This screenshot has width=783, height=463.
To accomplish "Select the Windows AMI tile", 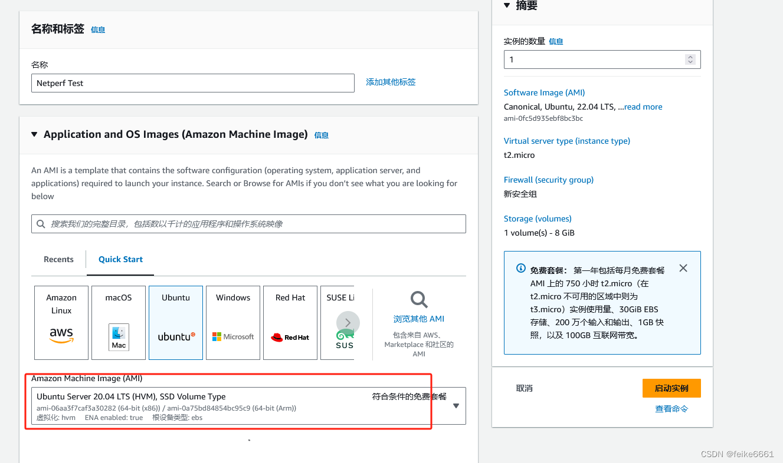I will (x=233, y=323).
